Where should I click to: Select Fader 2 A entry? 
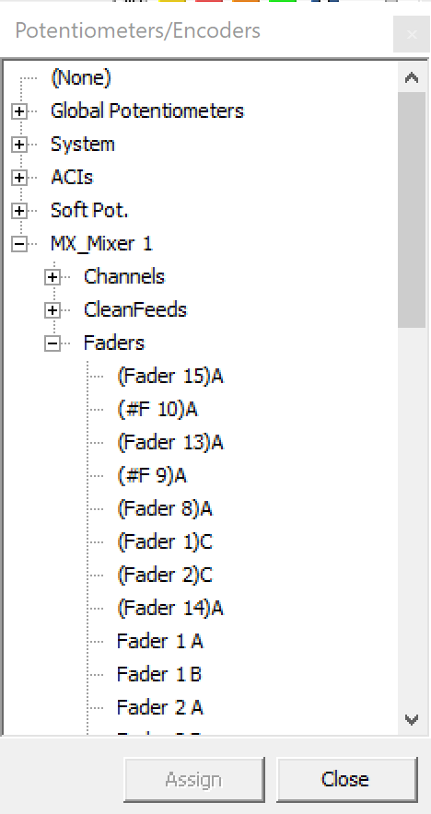(160, 707)
